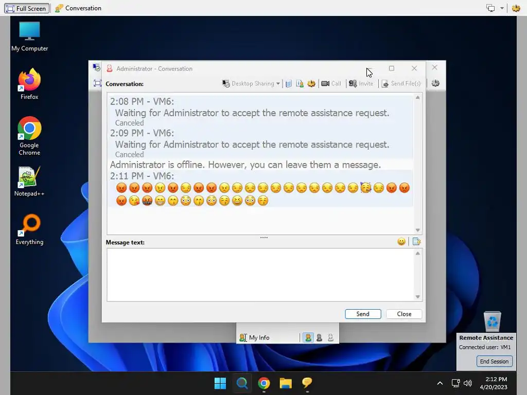Set status using the dark gray user icon
This screenshot has height=395, width=527.
319,337
